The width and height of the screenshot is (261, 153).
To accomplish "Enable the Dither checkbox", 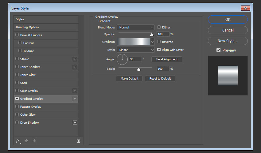I will [159, 27].
